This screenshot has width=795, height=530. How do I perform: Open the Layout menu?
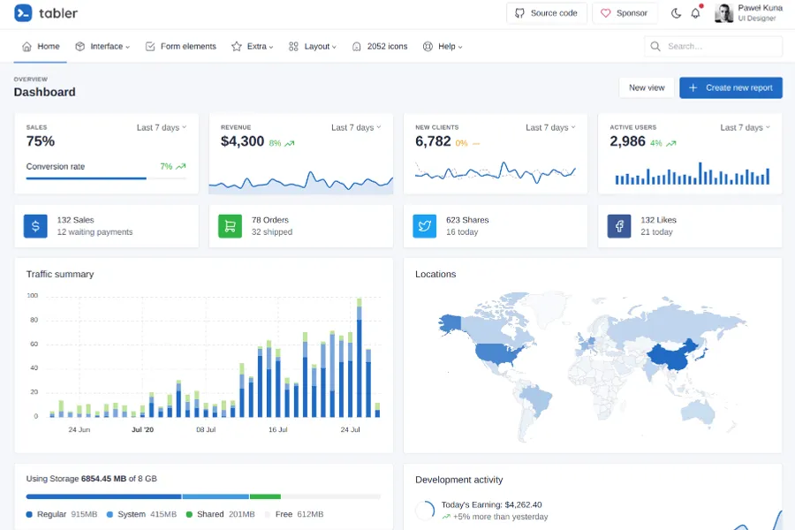pyautogui.click(x=313, y=47)
